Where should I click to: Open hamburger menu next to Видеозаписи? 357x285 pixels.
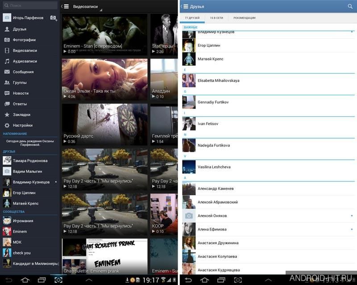(x=66, y=6)
